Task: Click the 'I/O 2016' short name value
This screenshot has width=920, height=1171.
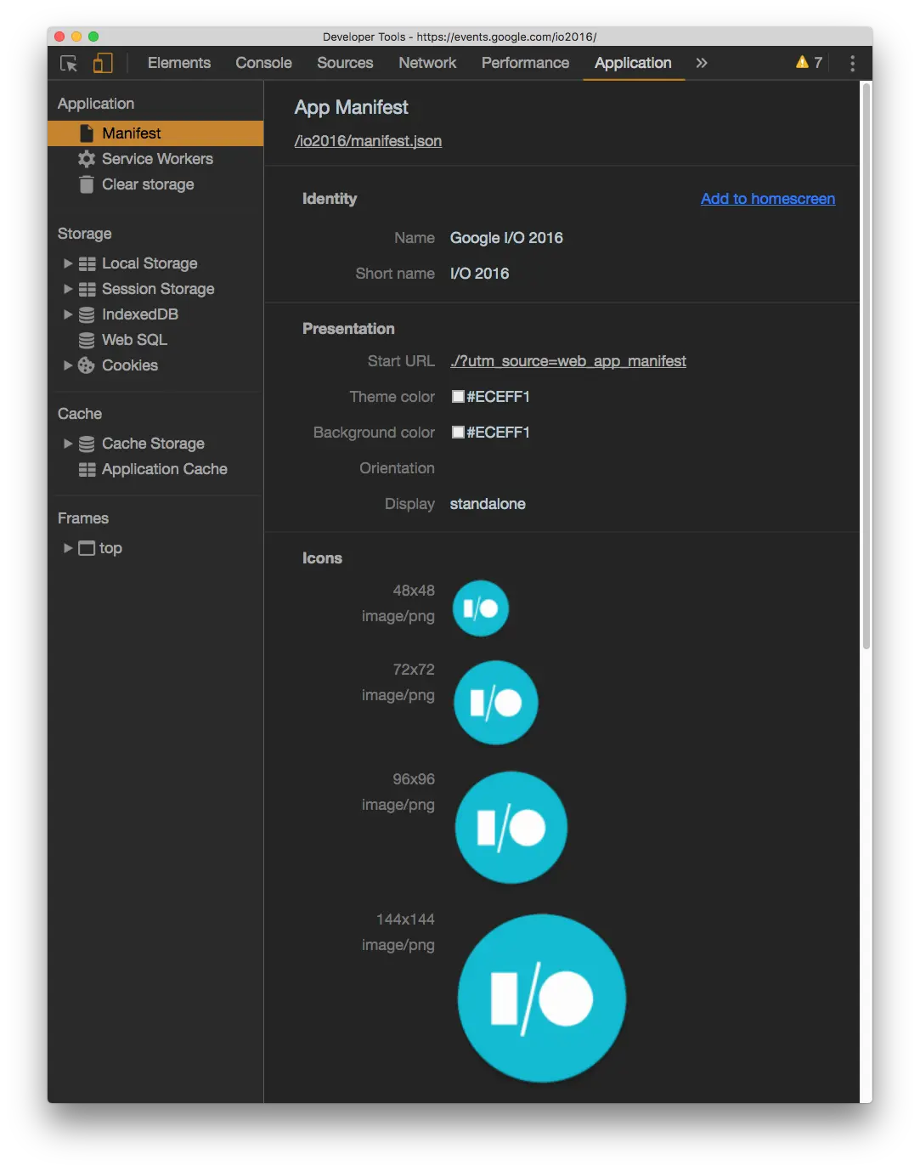Action: tap(479, 274)
